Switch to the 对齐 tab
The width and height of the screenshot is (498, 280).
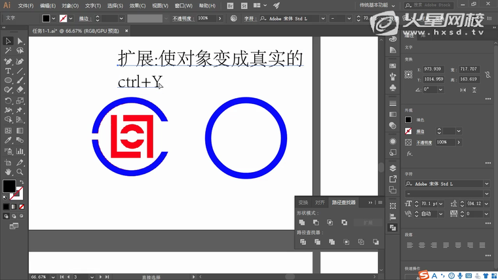click(x=320, y=203)
